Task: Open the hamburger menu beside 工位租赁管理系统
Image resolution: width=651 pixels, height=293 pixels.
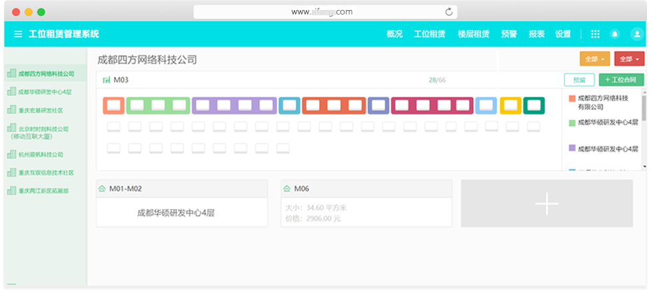Action: click(x=18, y=34)
